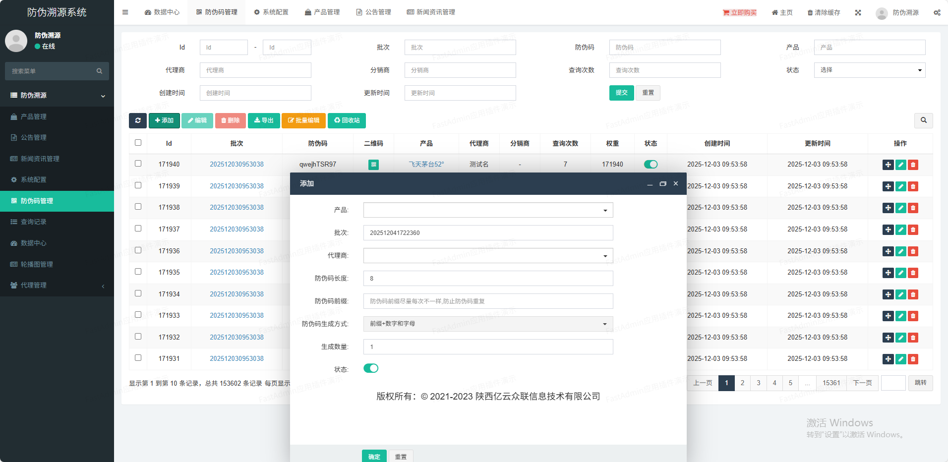948x462 pixels.
Task: Check the select-all checkbox in table header
Action: click(x=138, y=143)
